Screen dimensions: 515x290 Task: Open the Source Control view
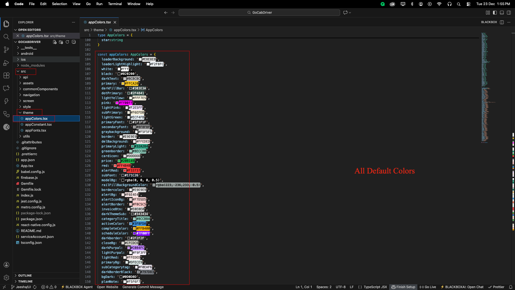6,50
